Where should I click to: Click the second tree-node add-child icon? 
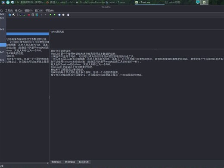(24, 15)
